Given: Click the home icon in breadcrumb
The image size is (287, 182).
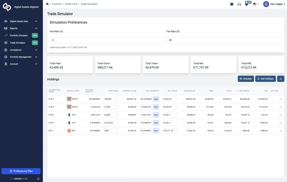Looking at the screenshot, I should [47, 4].
